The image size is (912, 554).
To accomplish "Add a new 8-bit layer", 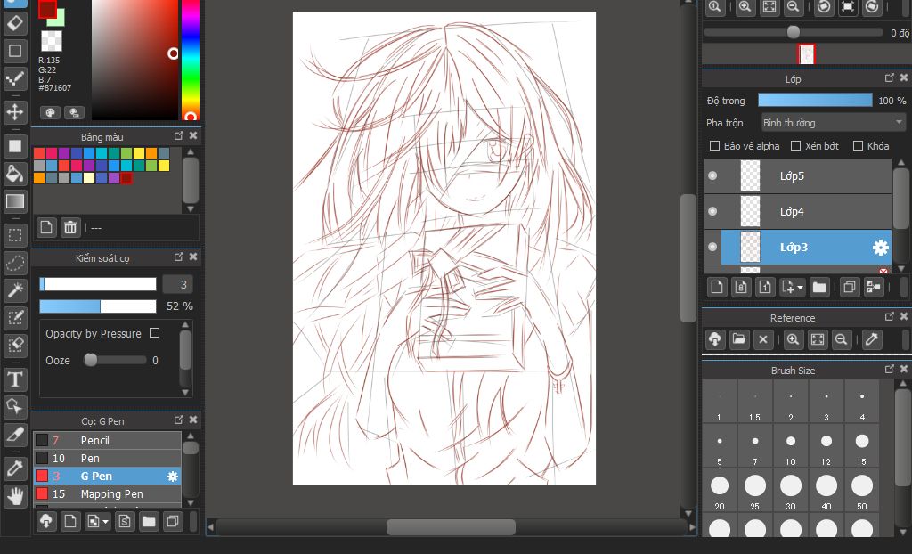I will [x=740, y=287].
